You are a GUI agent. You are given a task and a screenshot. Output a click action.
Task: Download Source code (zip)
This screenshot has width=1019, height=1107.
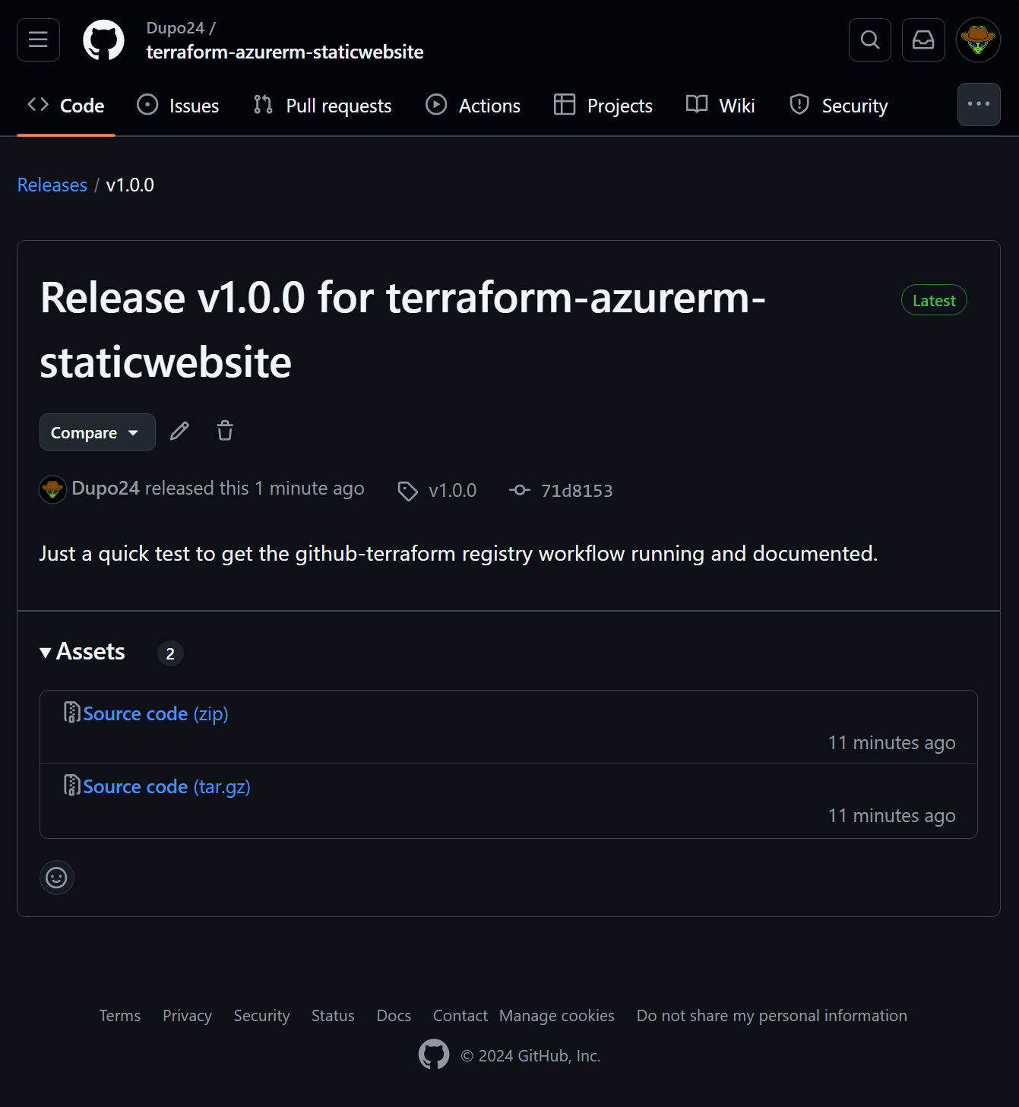(x=156, y=713)
